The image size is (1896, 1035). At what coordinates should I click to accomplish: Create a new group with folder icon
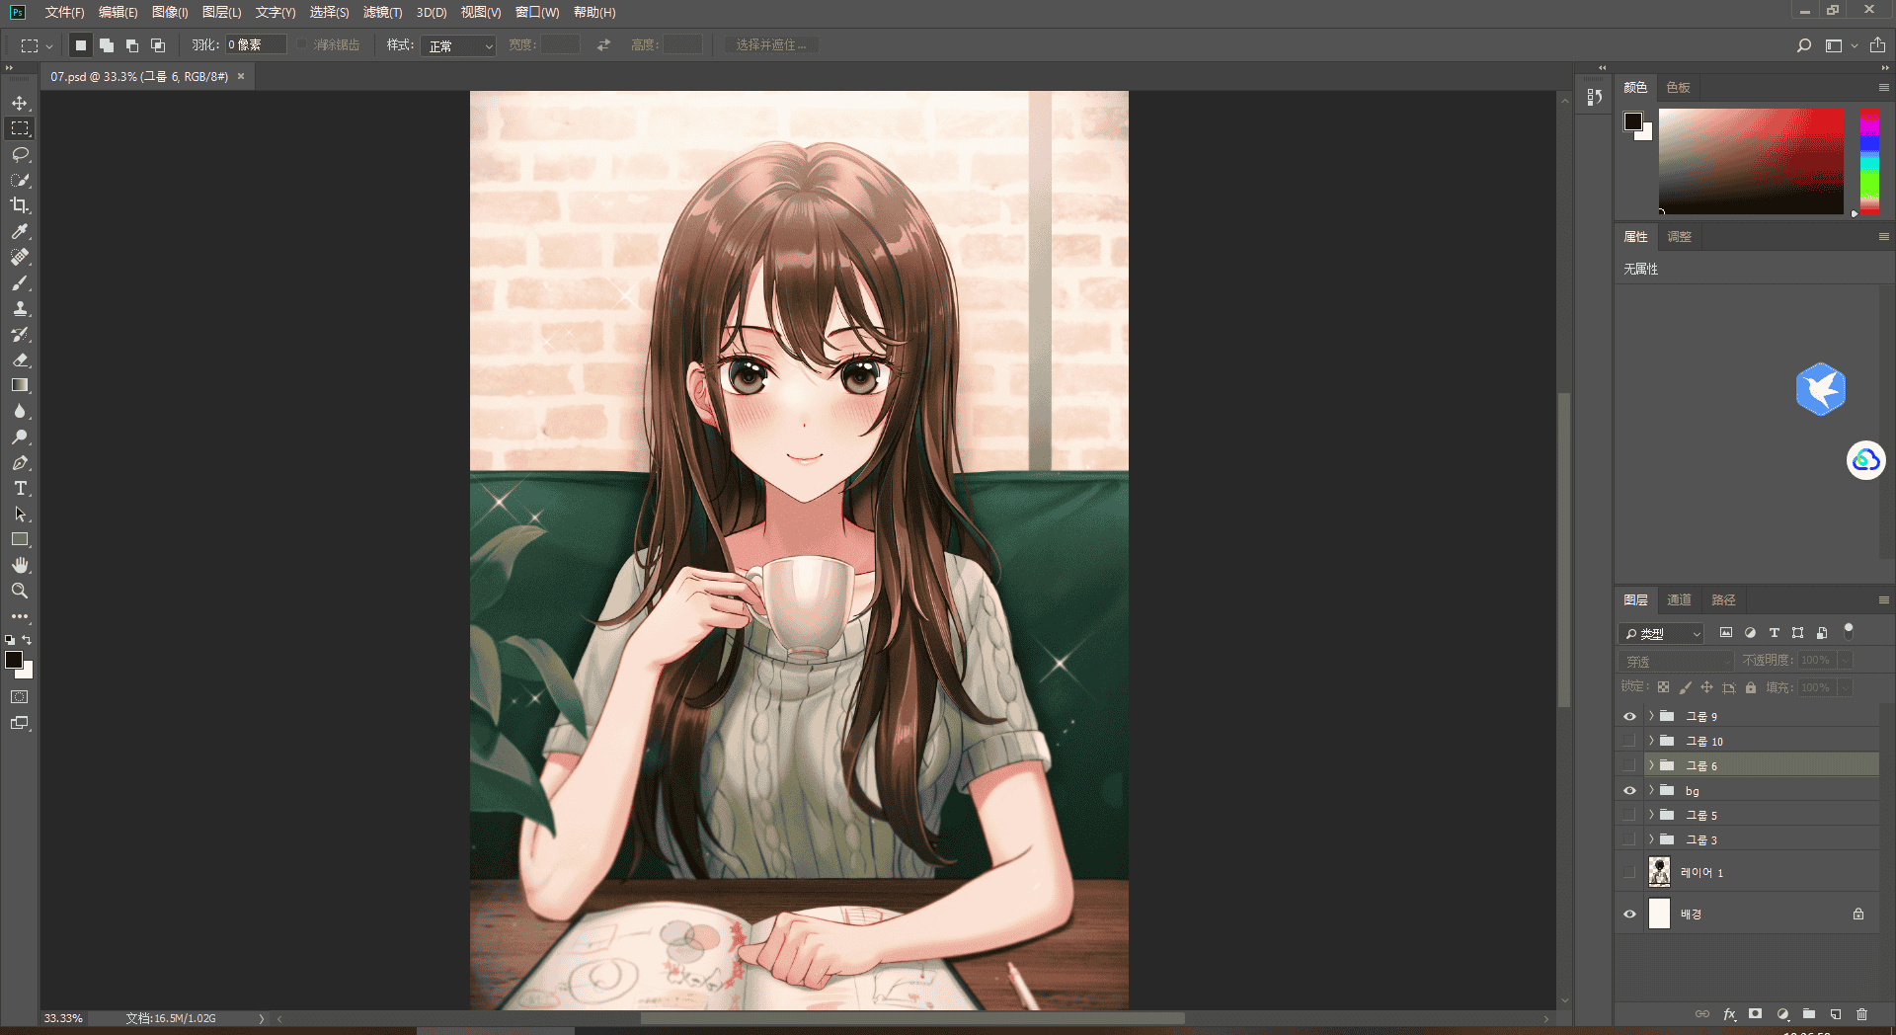click(1809, 1014)
